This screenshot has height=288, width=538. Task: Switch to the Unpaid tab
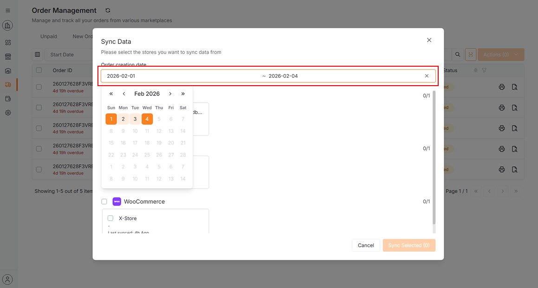[48, 36]
